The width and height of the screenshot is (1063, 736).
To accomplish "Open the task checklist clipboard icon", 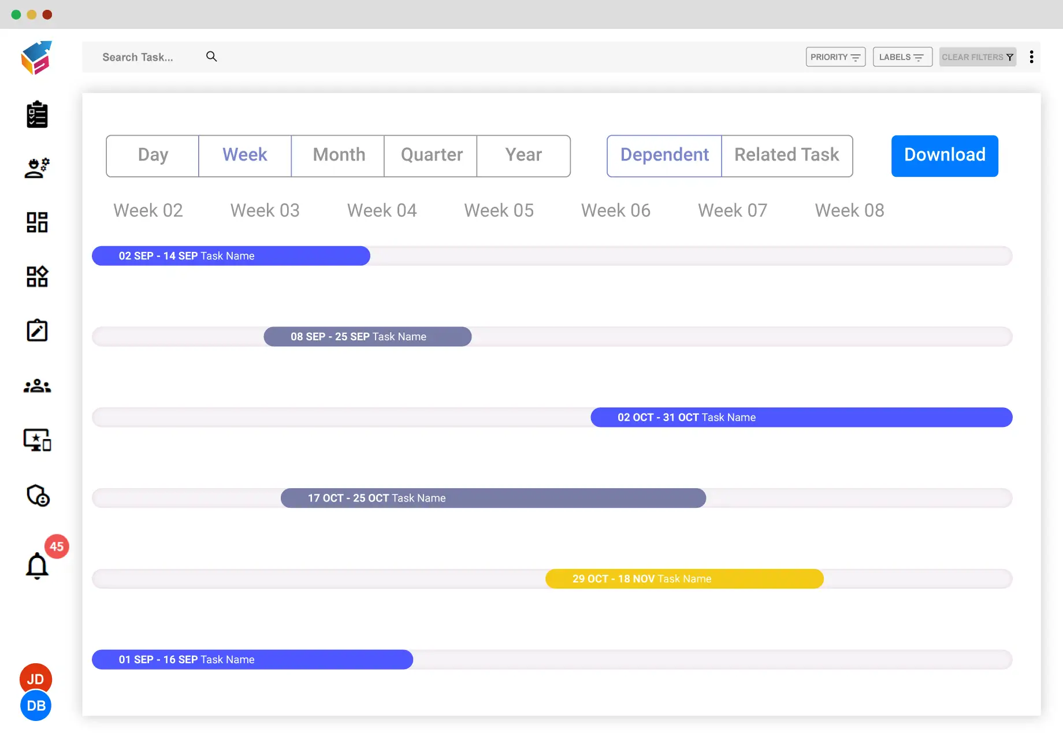I will coord(37,114).
